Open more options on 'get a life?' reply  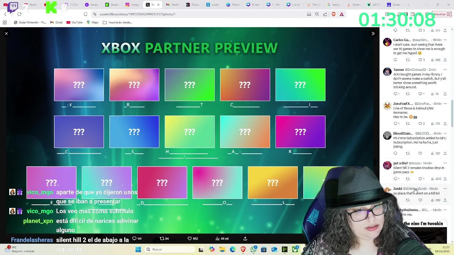click(x=445, y=163)
